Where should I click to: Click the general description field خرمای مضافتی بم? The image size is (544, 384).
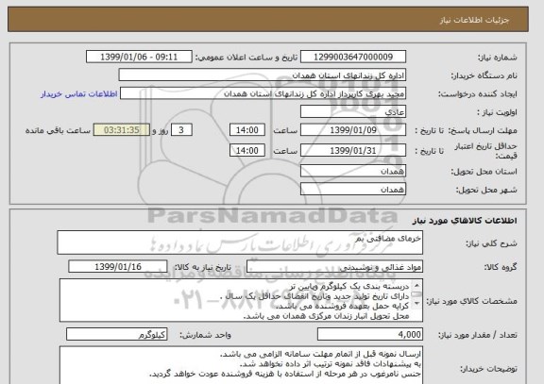click(240, 242)
